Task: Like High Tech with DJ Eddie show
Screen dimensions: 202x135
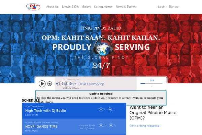Action: [101, 110]
